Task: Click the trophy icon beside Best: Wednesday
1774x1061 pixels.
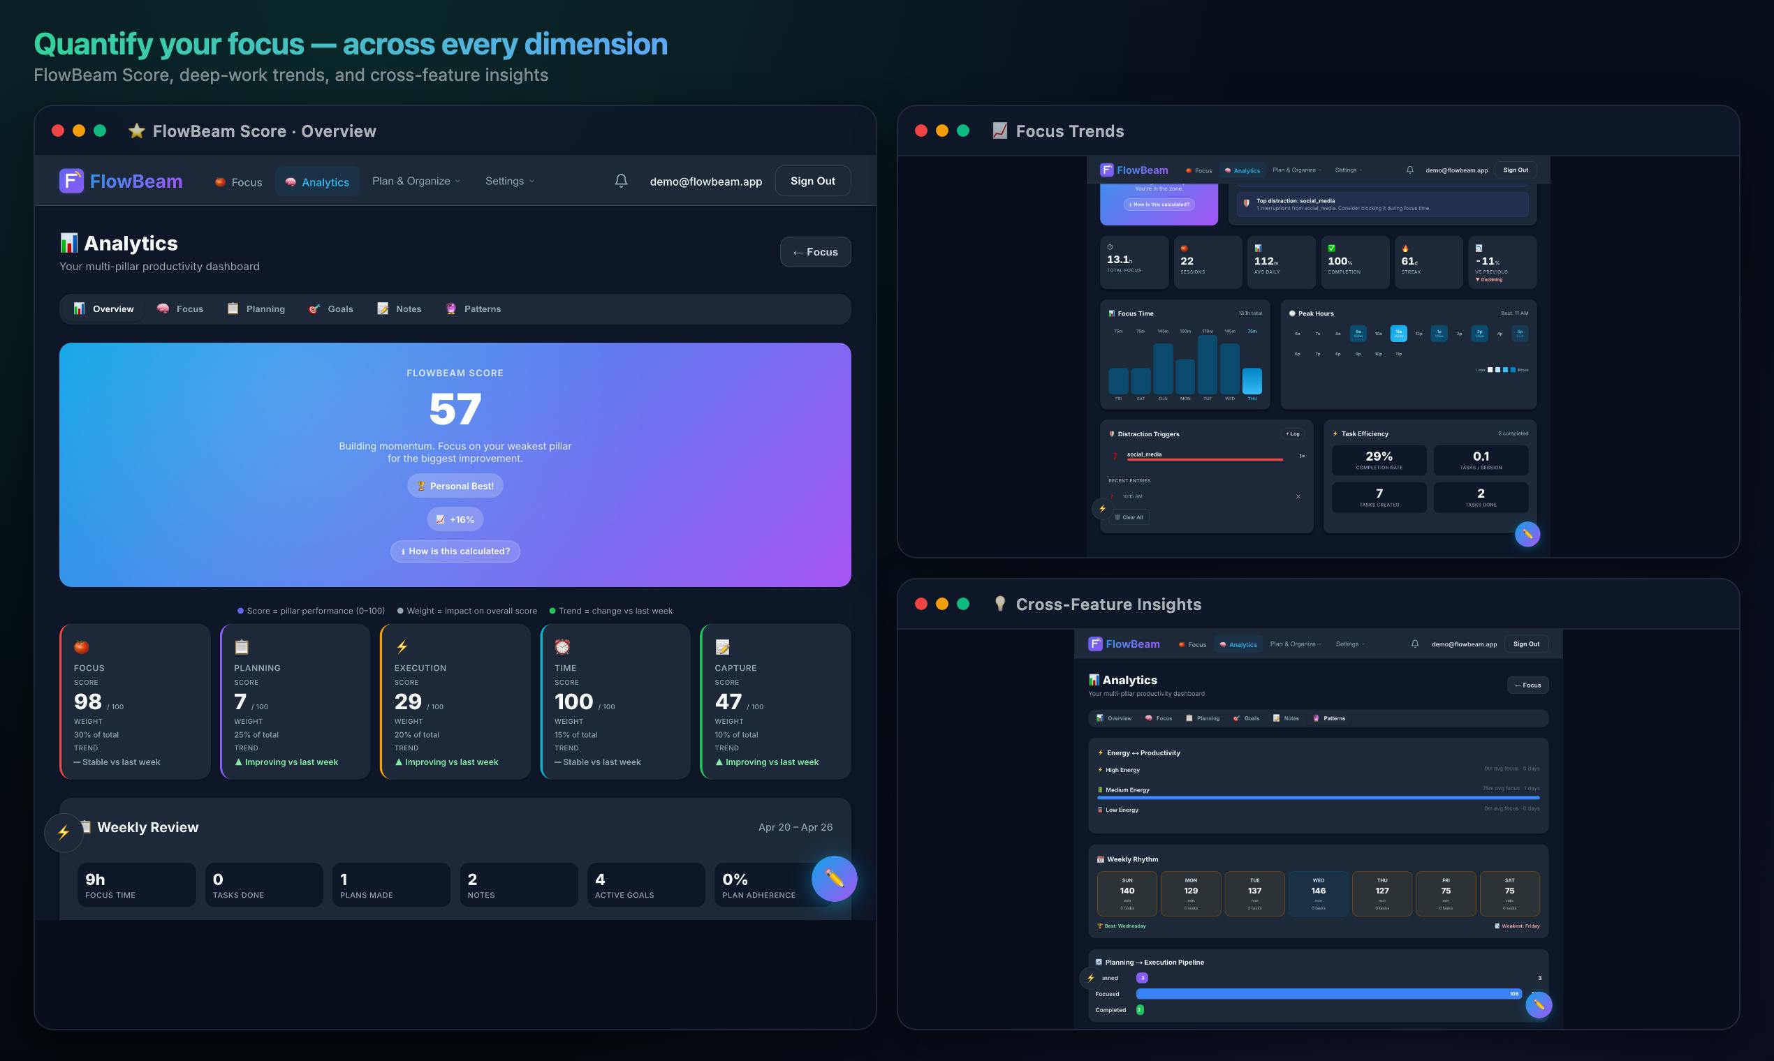Action: tap(1099, 926)
